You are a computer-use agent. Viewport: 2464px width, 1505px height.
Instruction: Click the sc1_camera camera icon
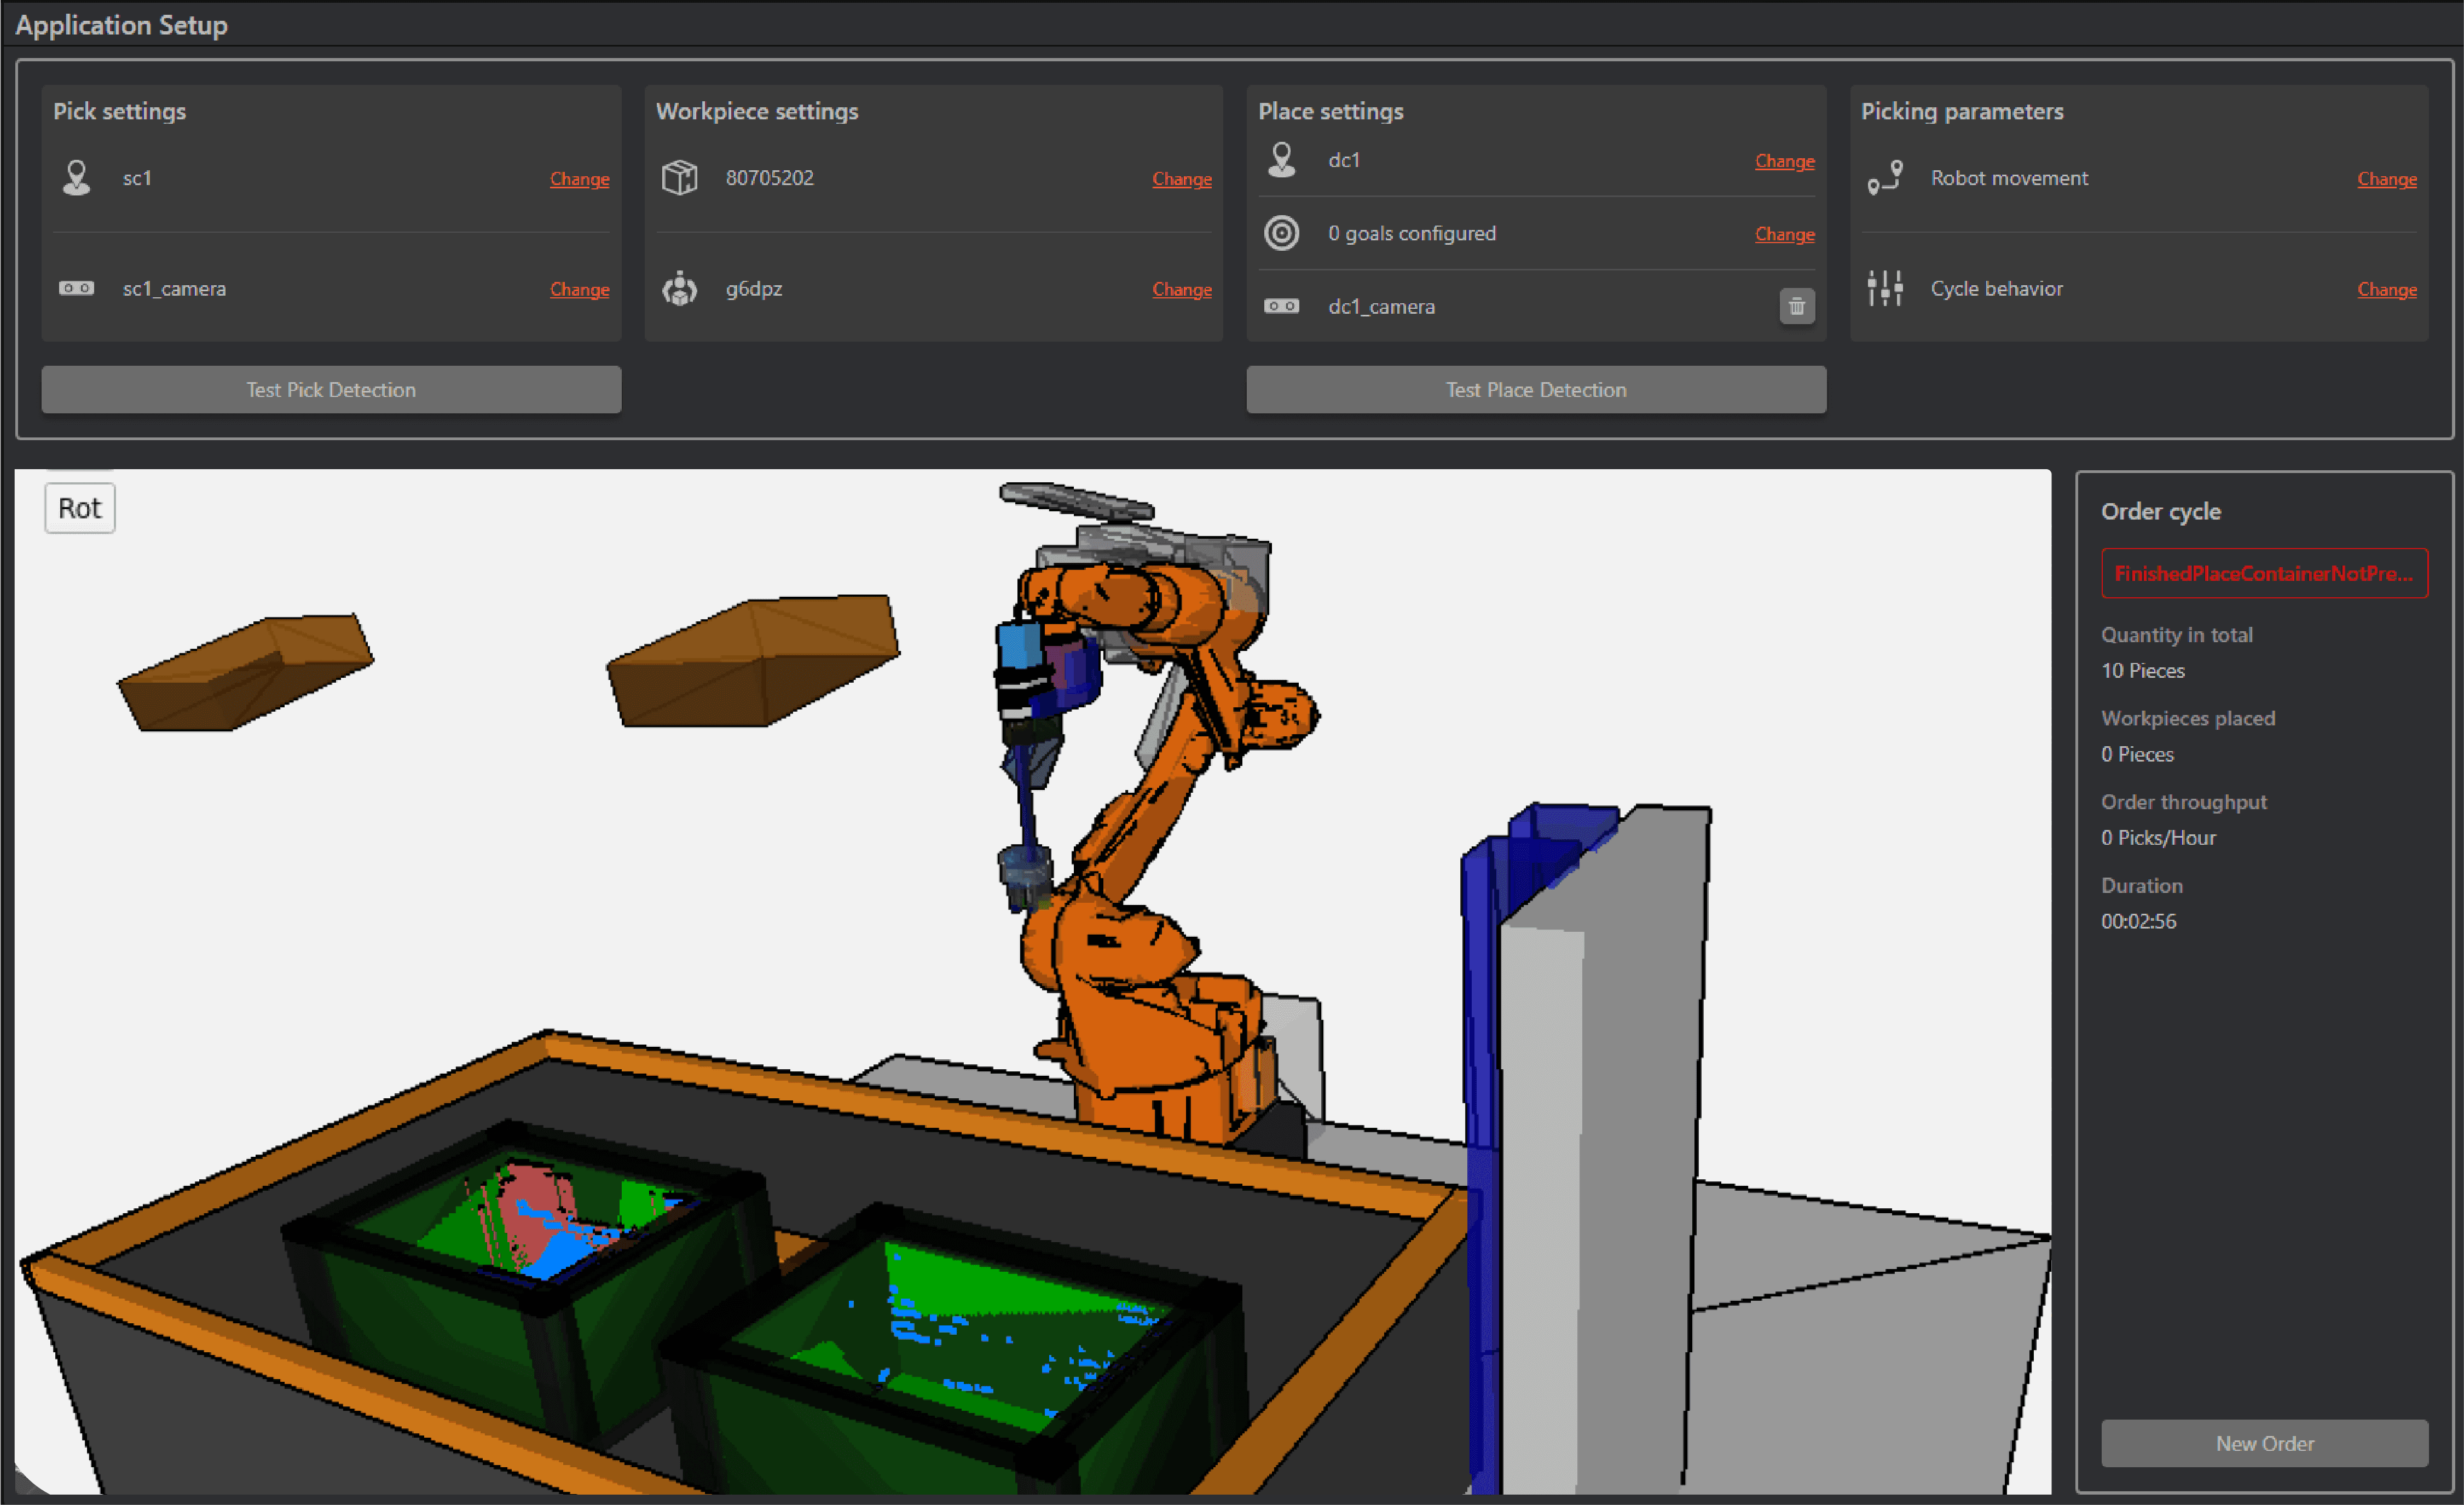(x=76, y=289)
